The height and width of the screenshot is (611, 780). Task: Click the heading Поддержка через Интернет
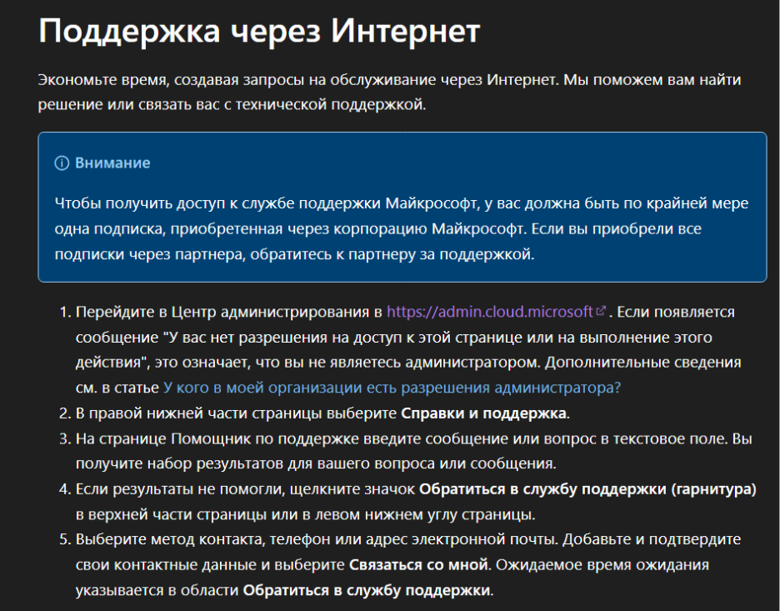[x=259, y=31]
